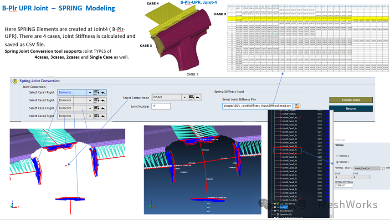Reset the Case3 Rigid selection
Screen dimensions: 390x220
tap(103, 108)
